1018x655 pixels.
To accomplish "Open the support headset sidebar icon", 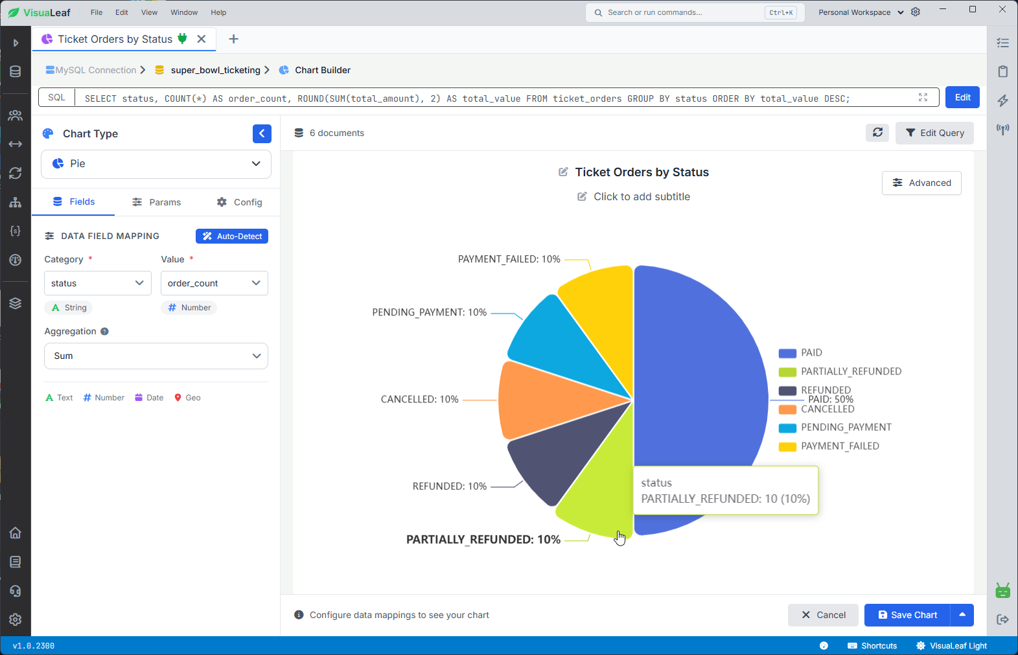I will (x=16, y=591).
